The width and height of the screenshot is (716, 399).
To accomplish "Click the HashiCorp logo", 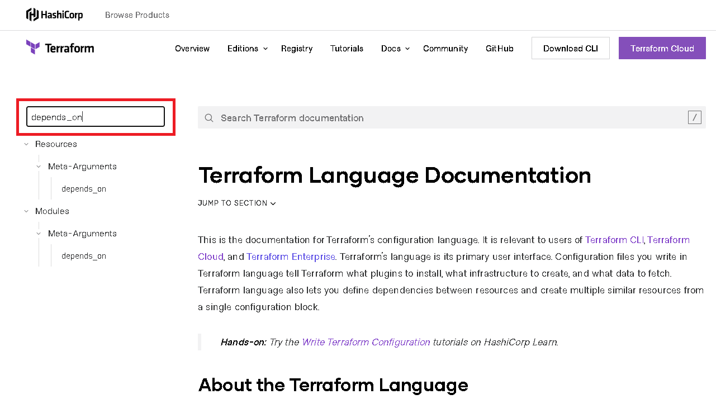I will [54, 15].
